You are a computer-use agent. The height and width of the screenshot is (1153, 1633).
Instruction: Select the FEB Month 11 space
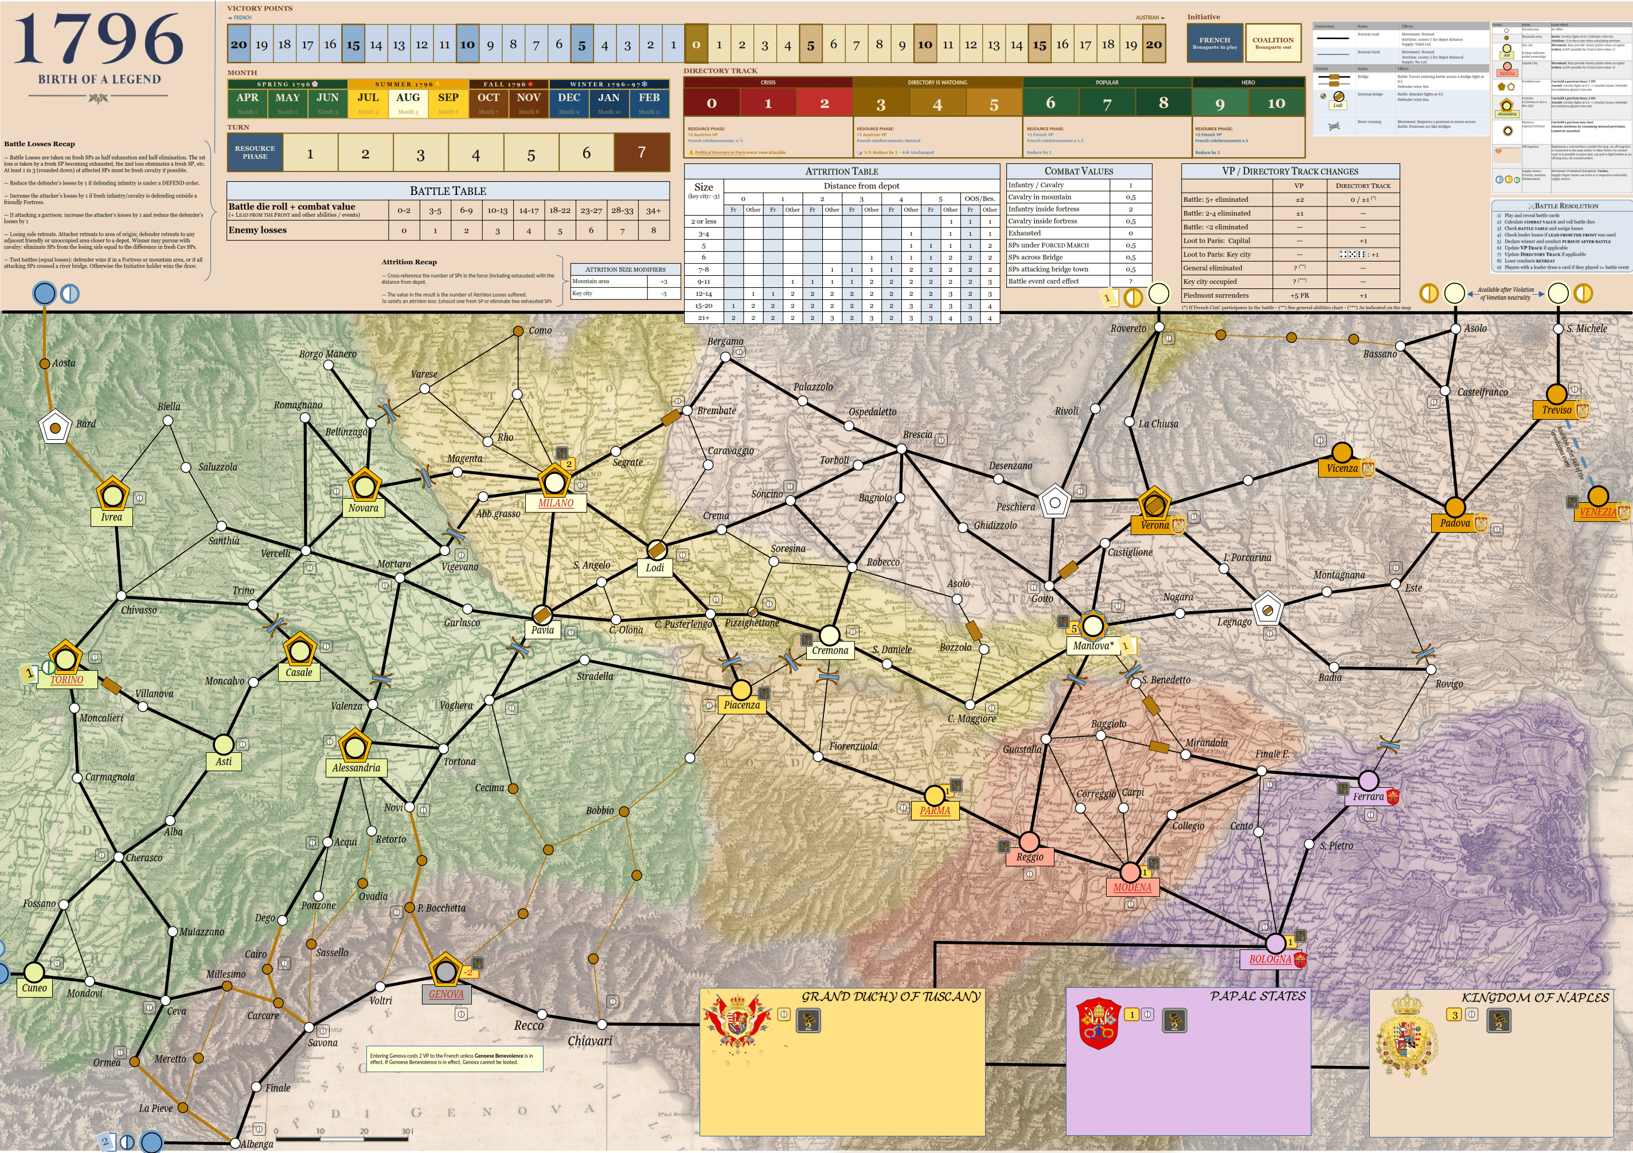(648, 103)
